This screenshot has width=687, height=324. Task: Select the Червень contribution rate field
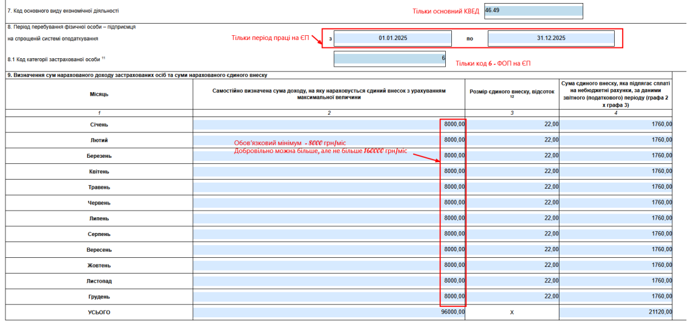coord(512,203)
